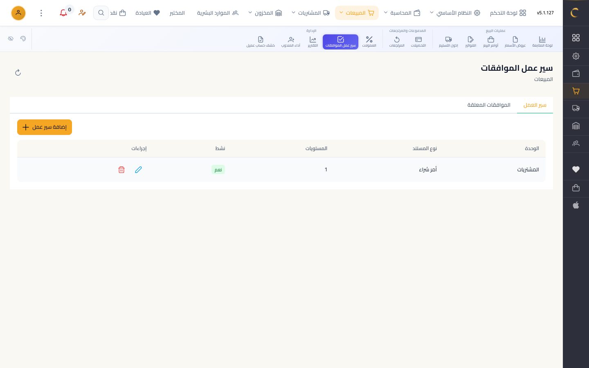Click the search magnifier field in header
Image resolution: width=589 pixels, height=368 pixels.
coord(101,13)
